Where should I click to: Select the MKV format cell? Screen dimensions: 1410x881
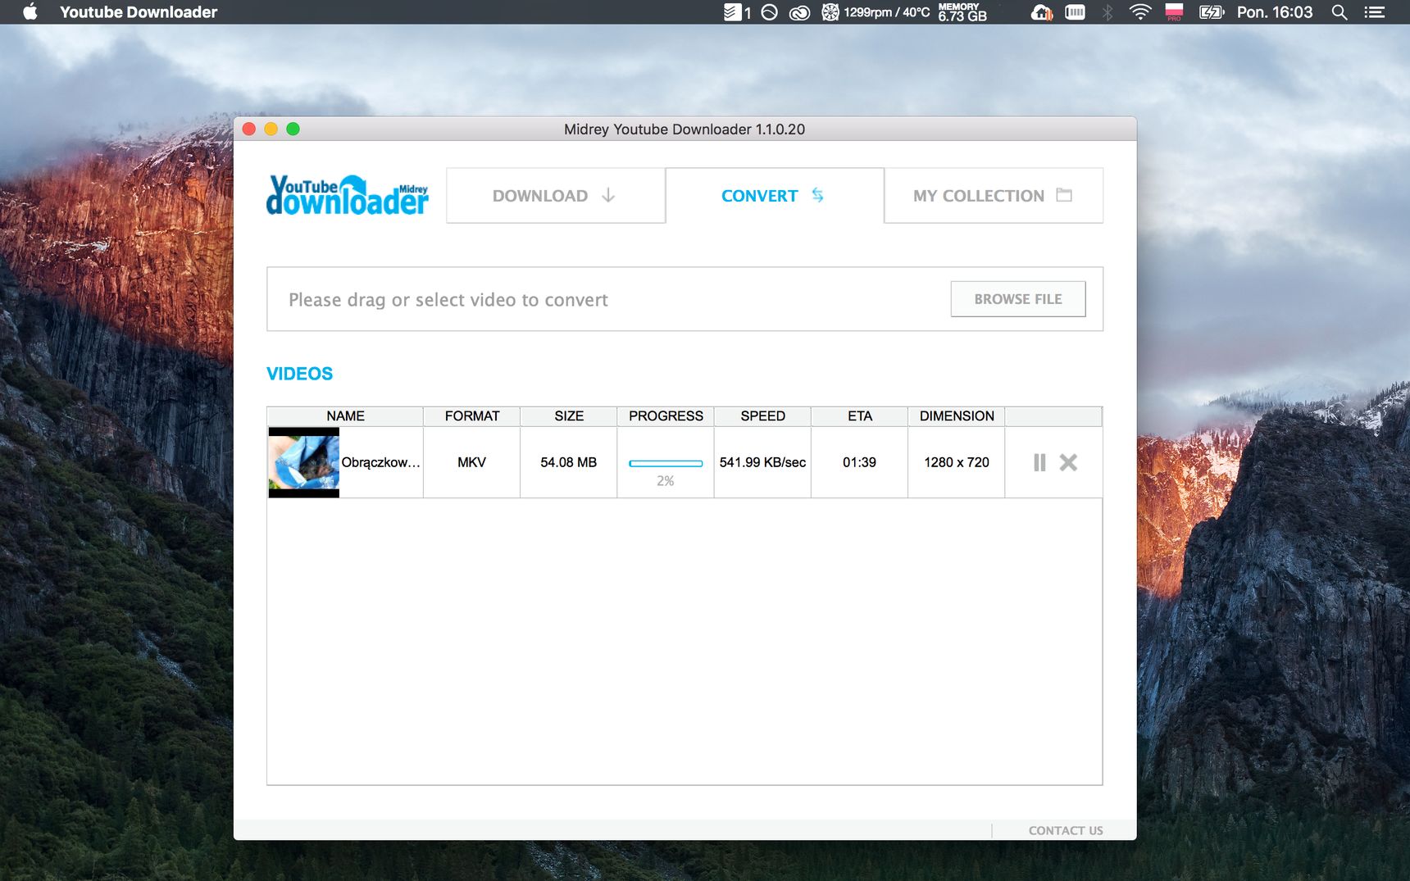tap(472, 462)
